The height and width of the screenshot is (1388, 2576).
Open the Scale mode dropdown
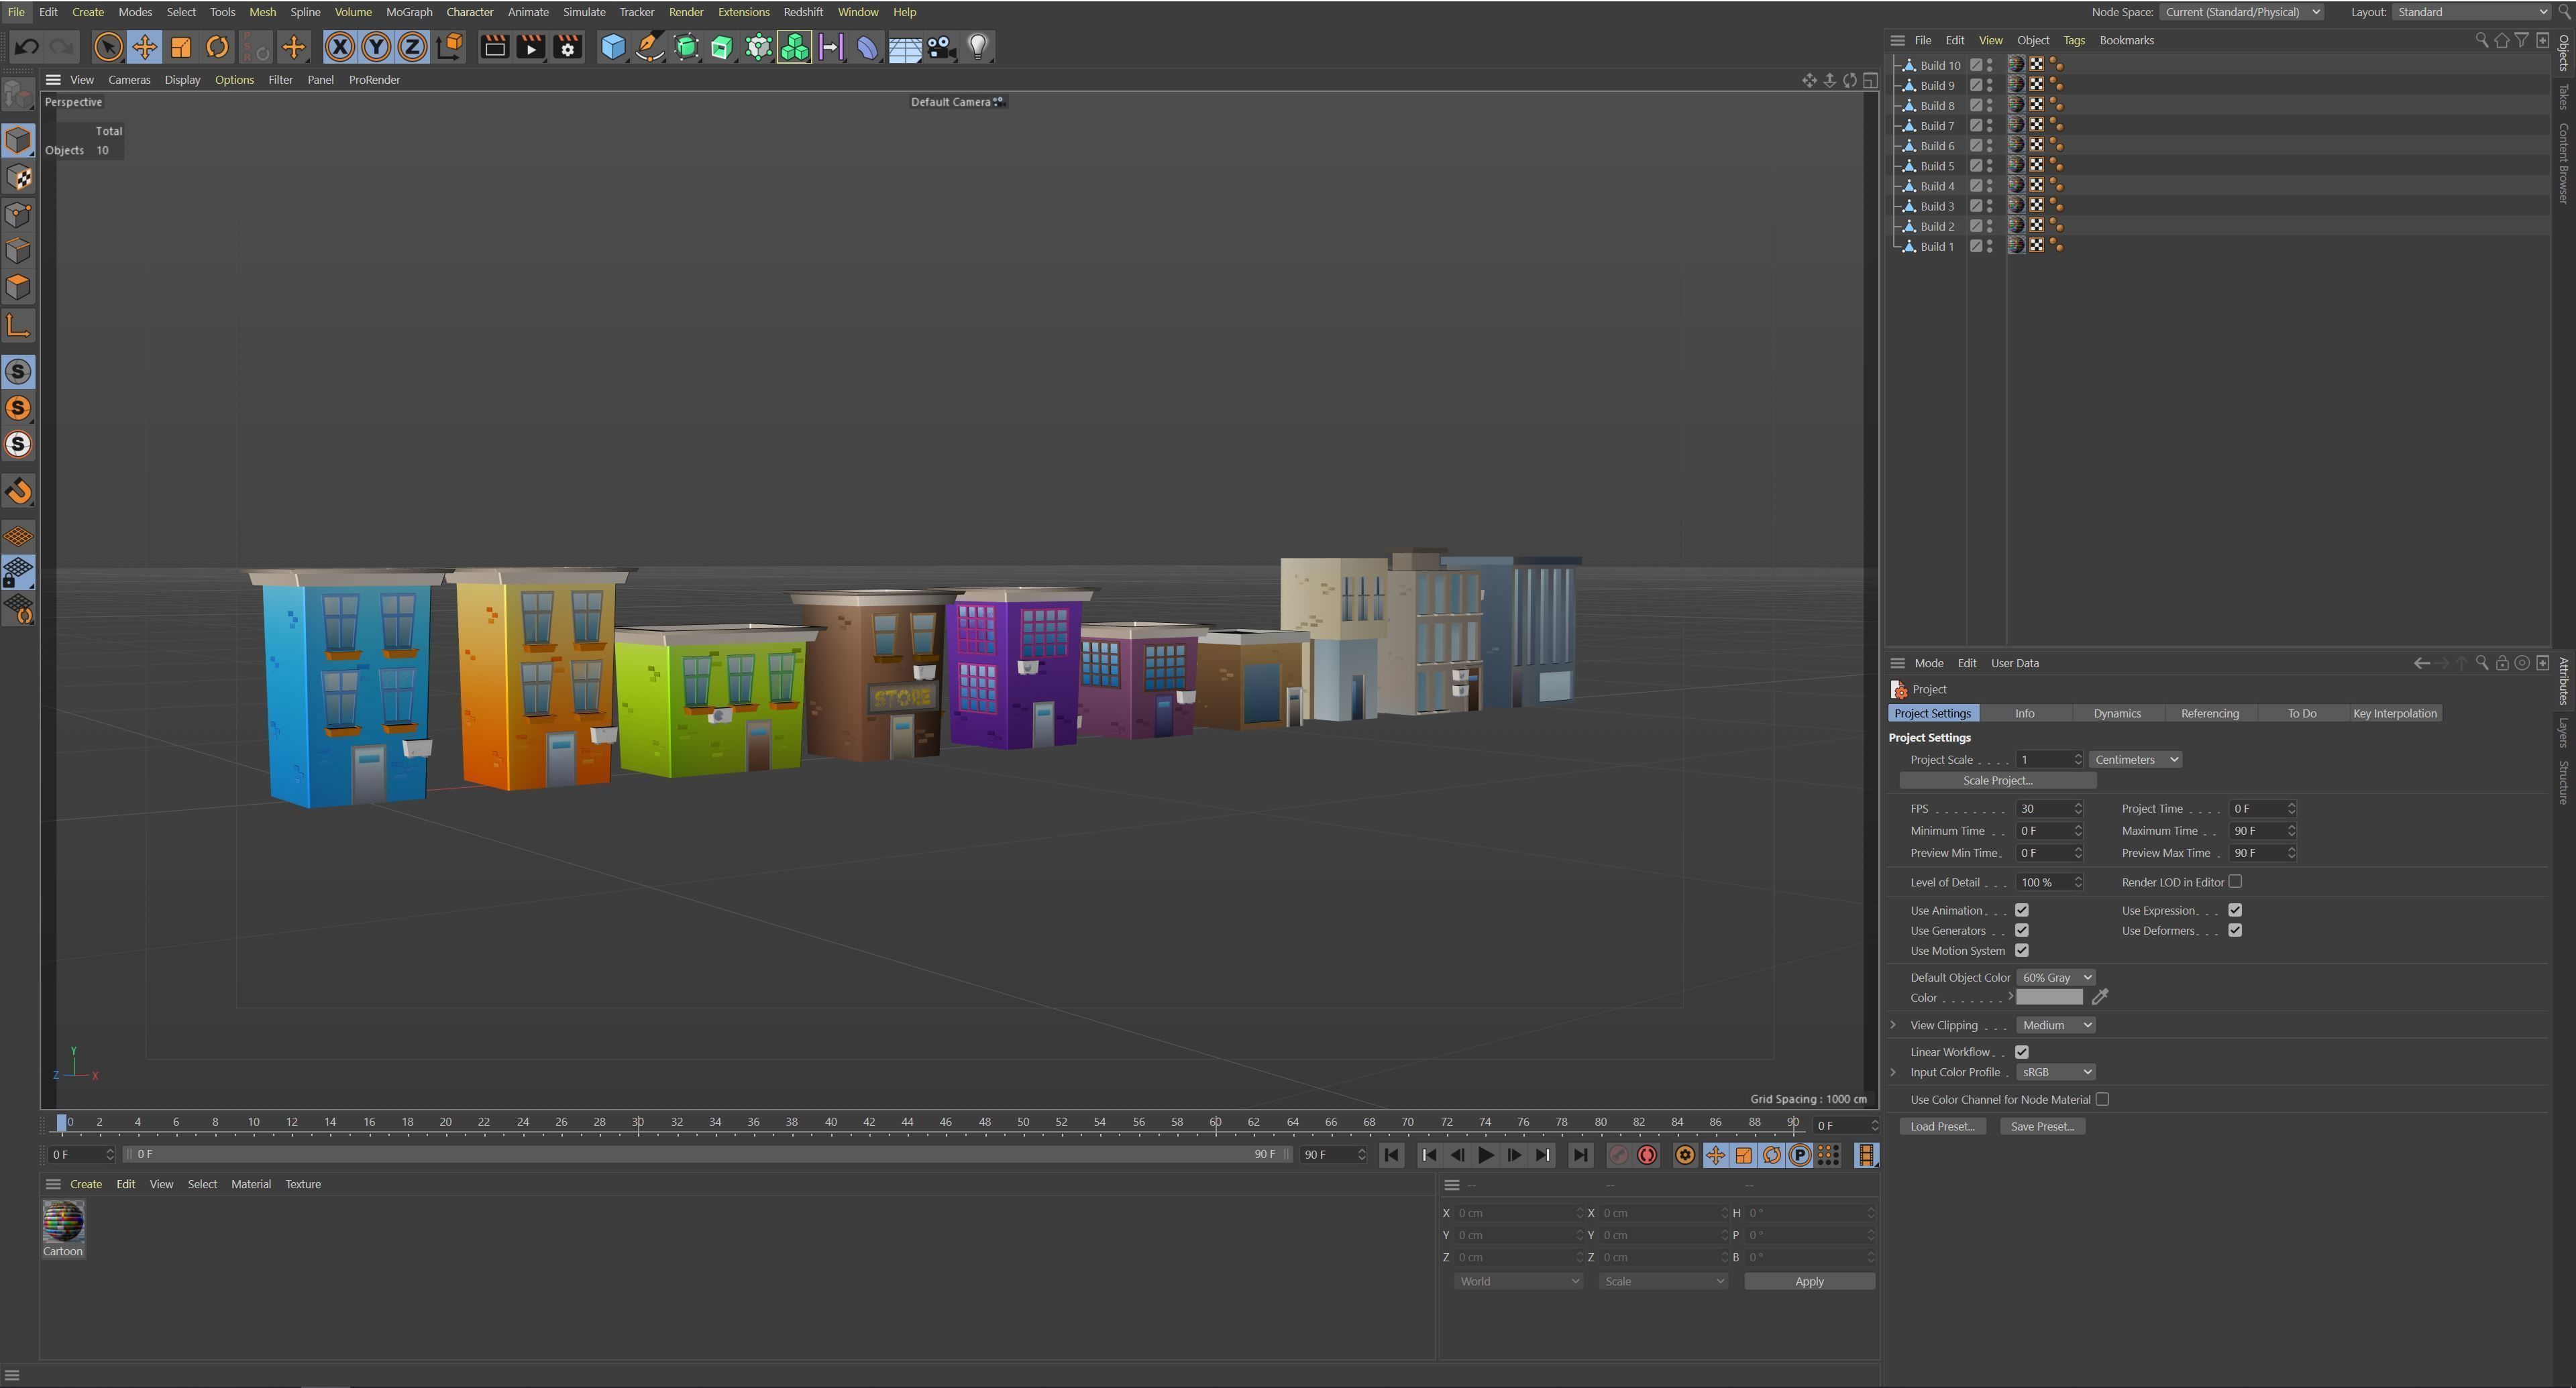tap(1663, 1281)
